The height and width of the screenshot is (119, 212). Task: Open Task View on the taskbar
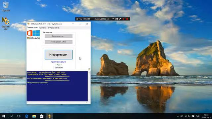coord(19,116)
